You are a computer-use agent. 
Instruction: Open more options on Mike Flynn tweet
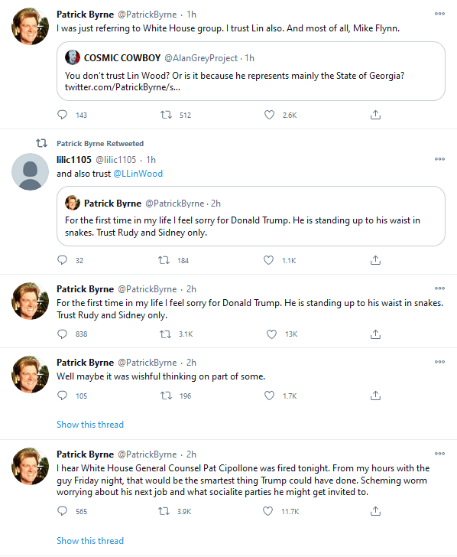coord(439,14)
